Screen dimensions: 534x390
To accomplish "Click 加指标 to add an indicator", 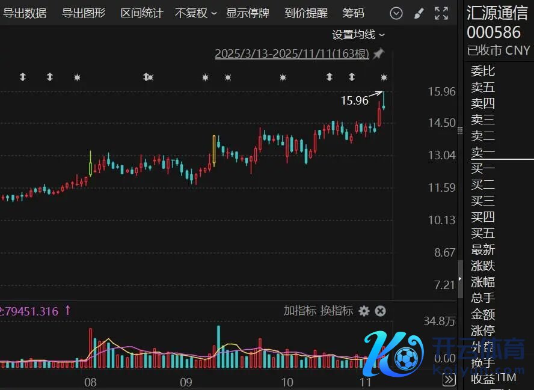I will (x=299, y=311).
